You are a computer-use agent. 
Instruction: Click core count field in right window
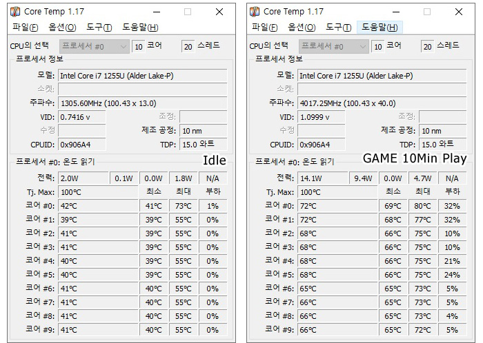(377, 47)
